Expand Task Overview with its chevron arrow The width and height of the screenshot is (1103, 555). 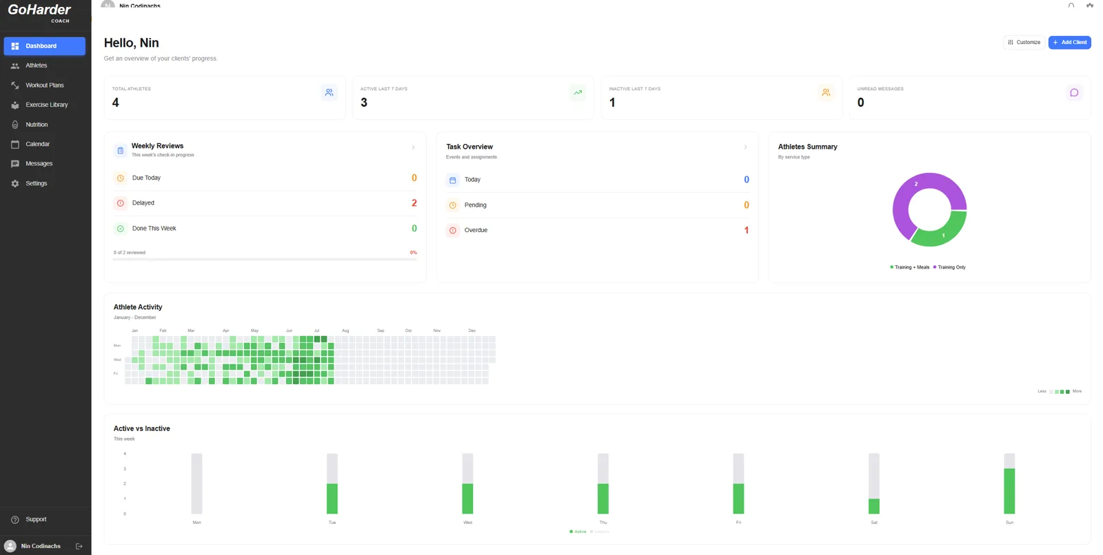click(746, 147)
